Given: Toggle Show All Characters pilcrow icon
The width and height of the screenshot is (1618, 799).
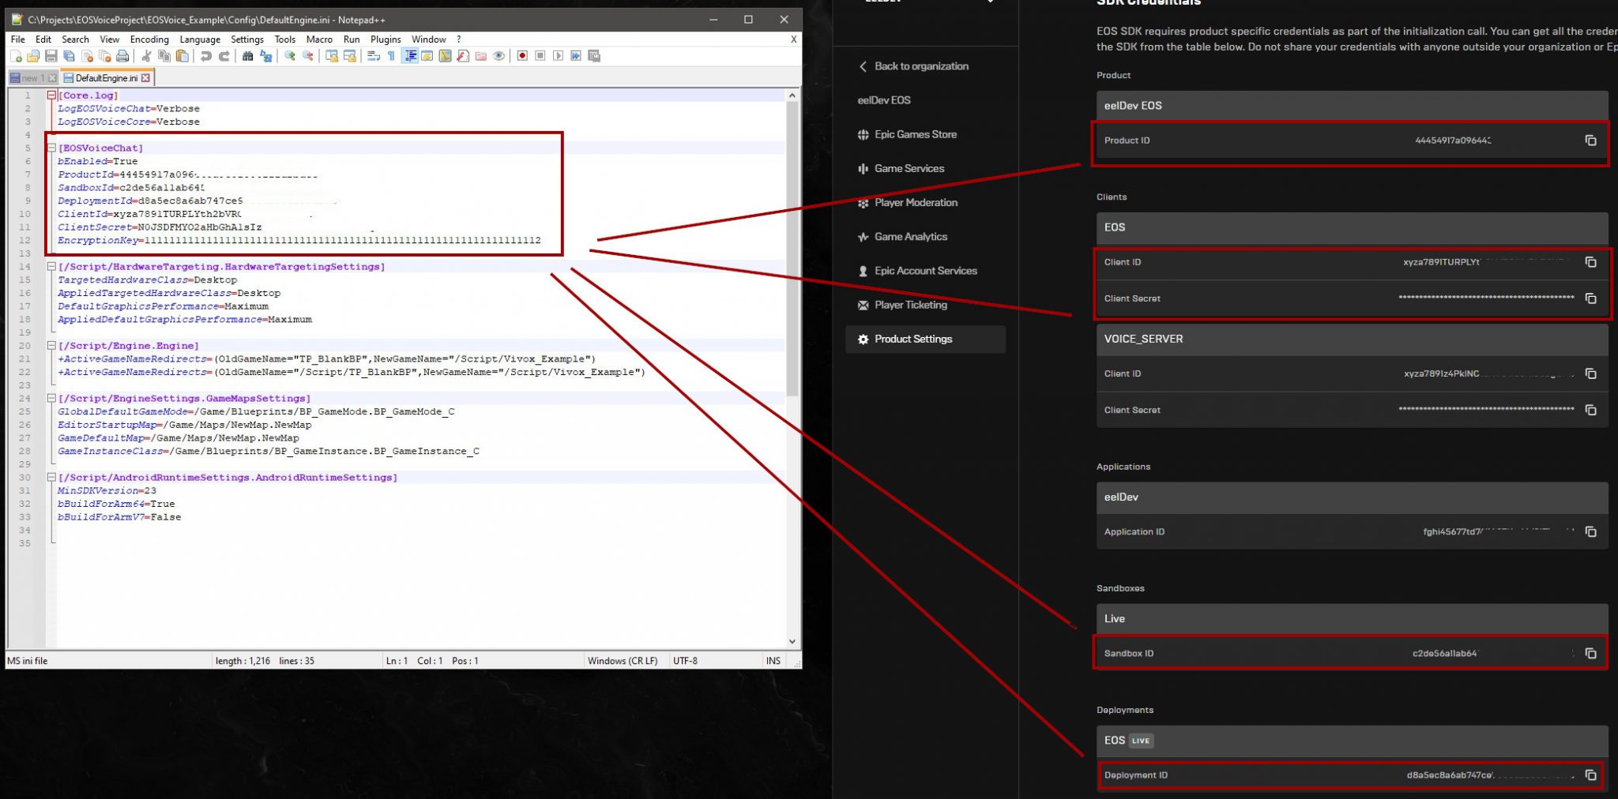Looking at the screenshot, I should pyautogui.click(x=391, y=56).
